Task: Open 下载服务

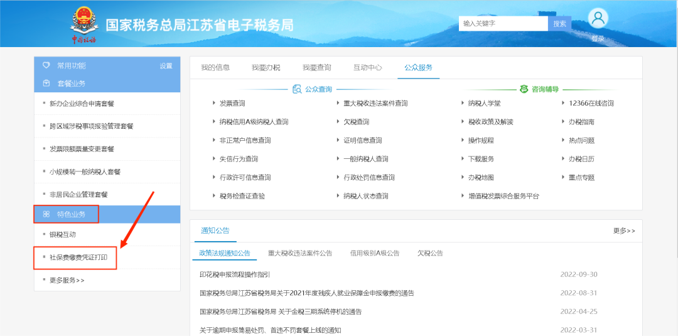Action: [x=481, y=159]
